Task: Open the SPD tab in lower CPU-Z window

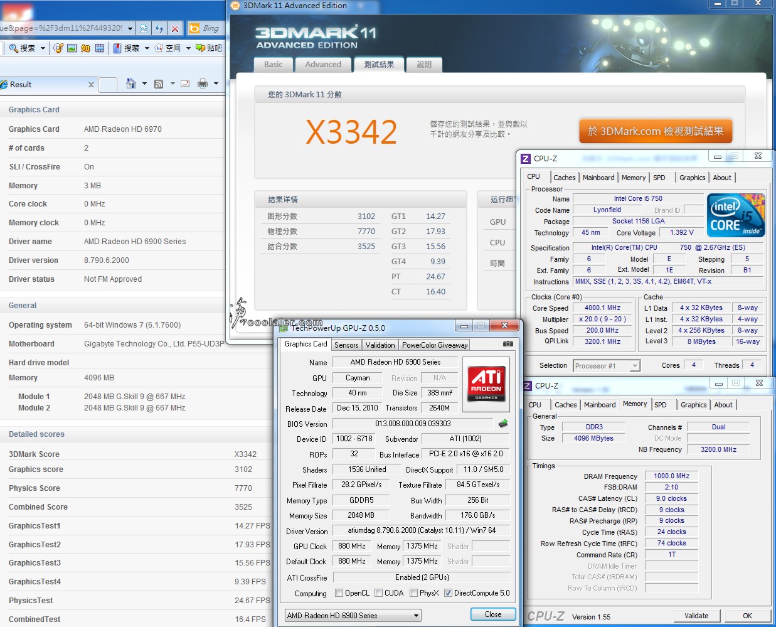Action: tap(661, 405)
